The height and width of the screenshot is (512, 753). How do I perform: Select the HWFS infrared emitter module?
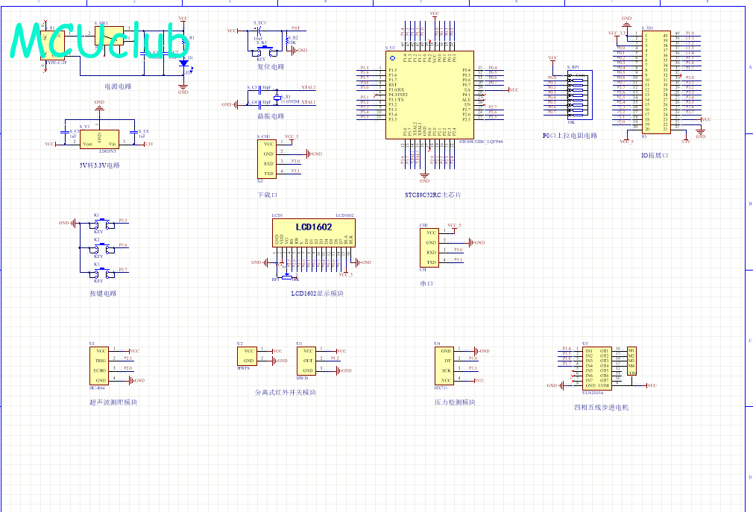pyautogui.click(x=247, y=355)
